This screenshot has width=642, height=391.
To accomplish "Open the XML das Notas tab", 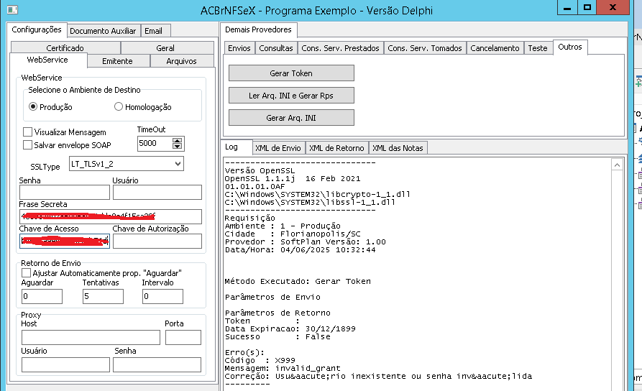I will point(398,148).
